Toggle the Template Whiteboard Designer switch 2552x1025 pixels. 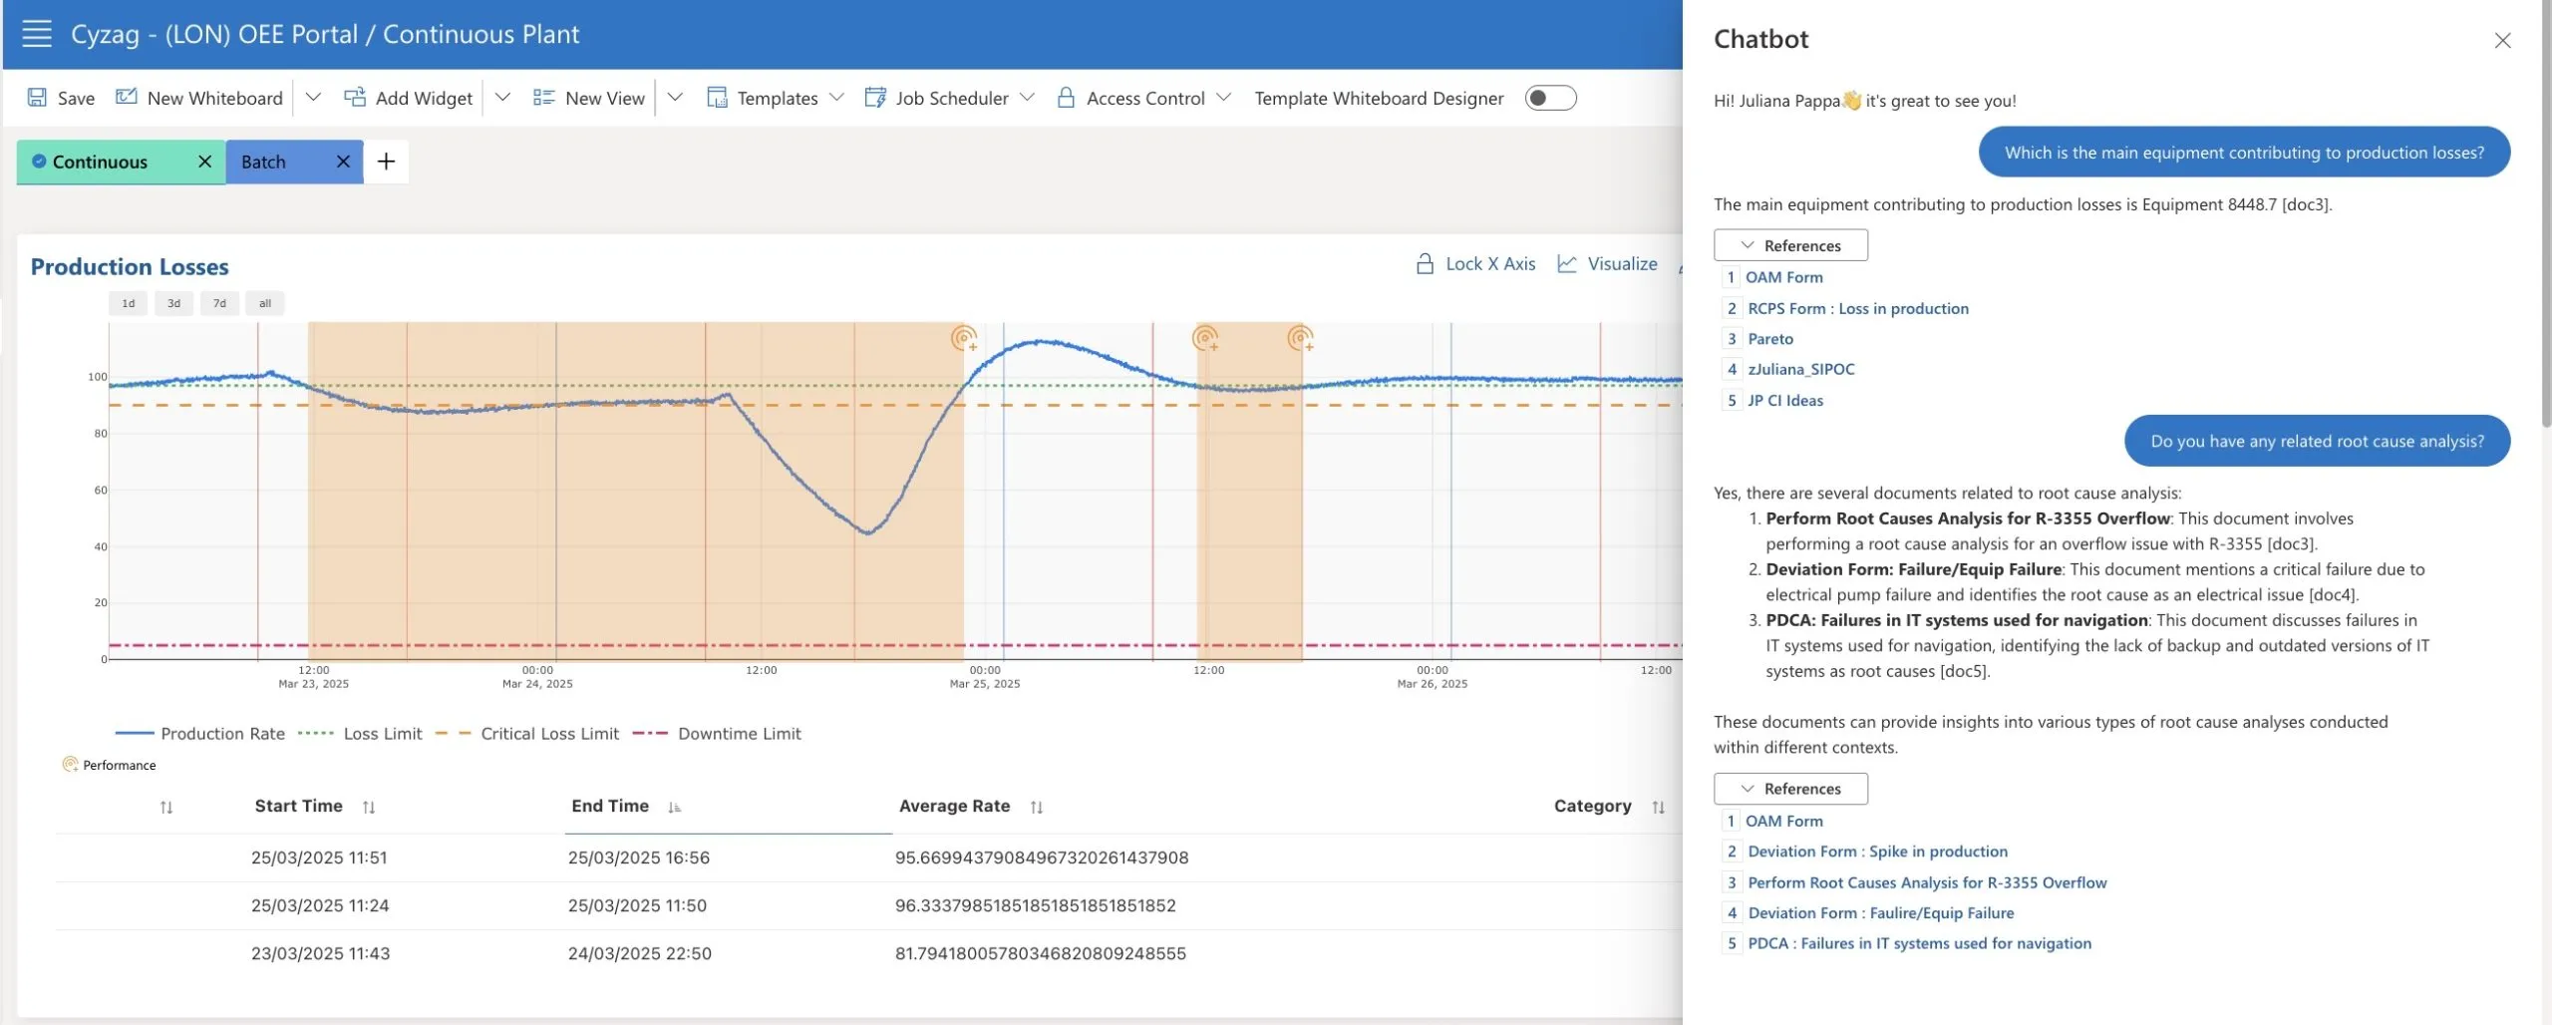coord(1550,98)
